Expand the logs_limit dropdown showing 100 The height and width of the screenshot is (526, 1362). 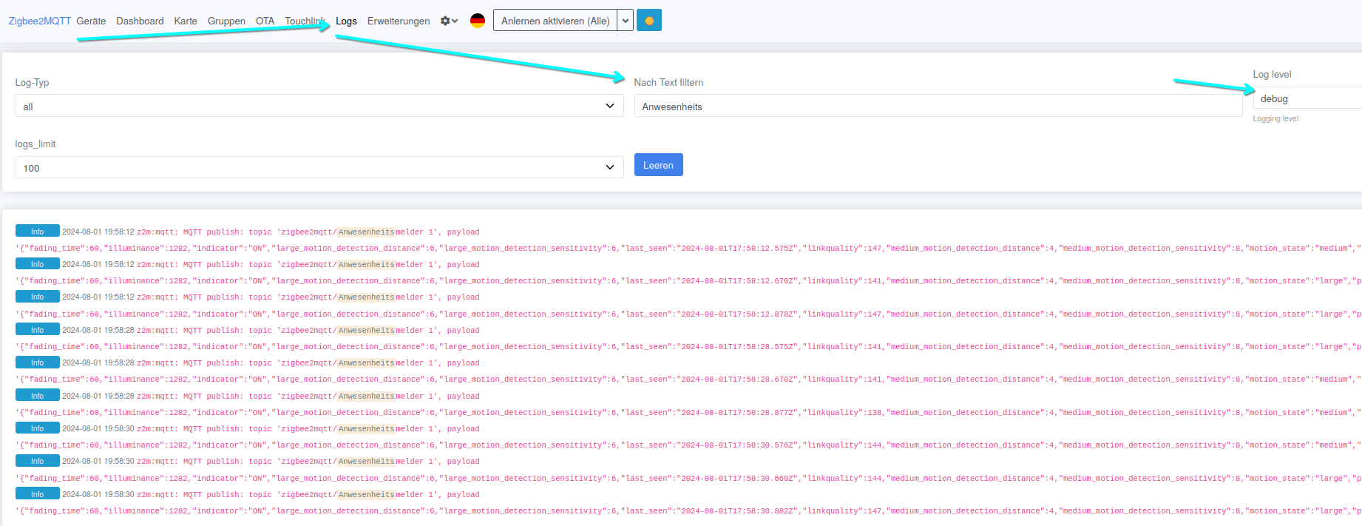(319, 168)
